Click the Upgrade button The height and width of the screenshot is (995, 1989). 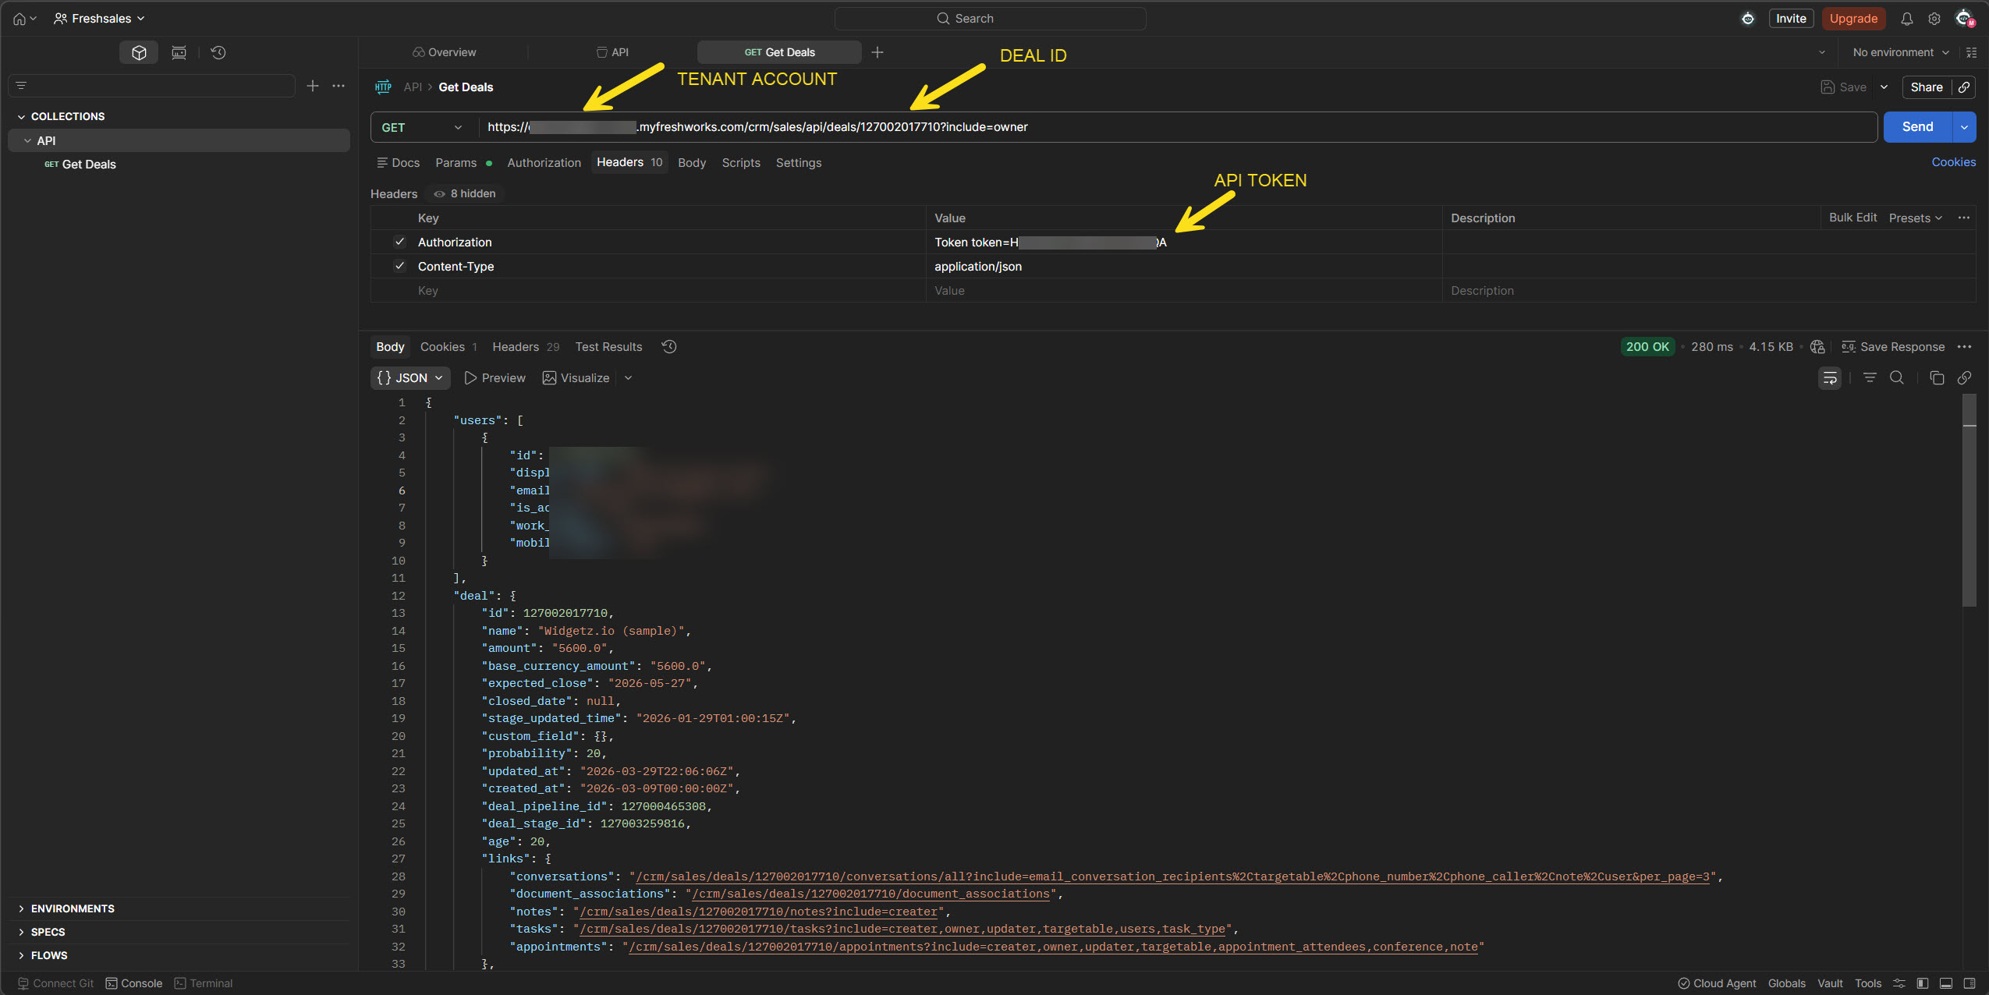(1853, 19)
